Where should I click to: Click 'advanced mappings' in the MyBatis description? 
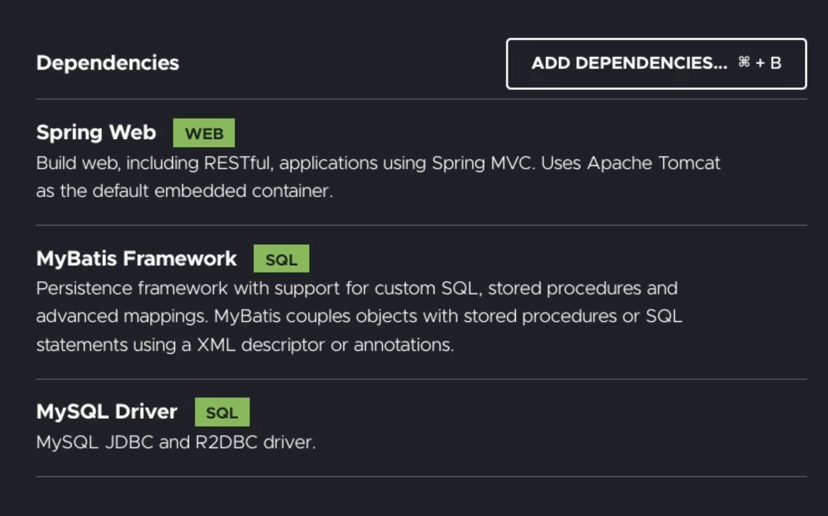tap(122, 317)
